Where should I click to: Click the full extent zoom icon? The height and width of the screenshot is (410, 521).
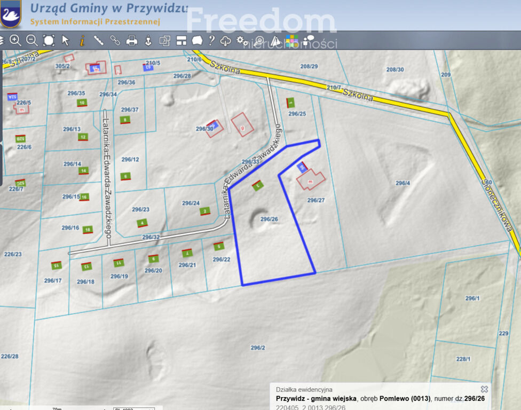tap(49, 41)
